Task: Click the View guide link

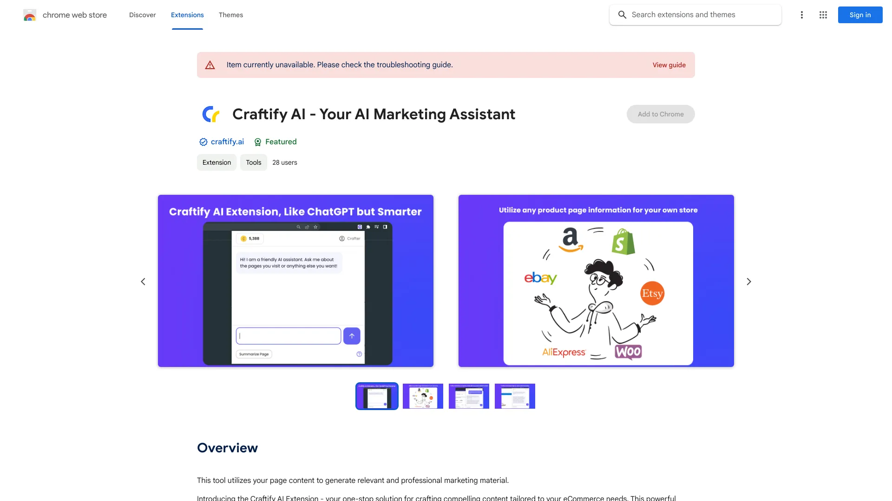Action: pos(669,65)
